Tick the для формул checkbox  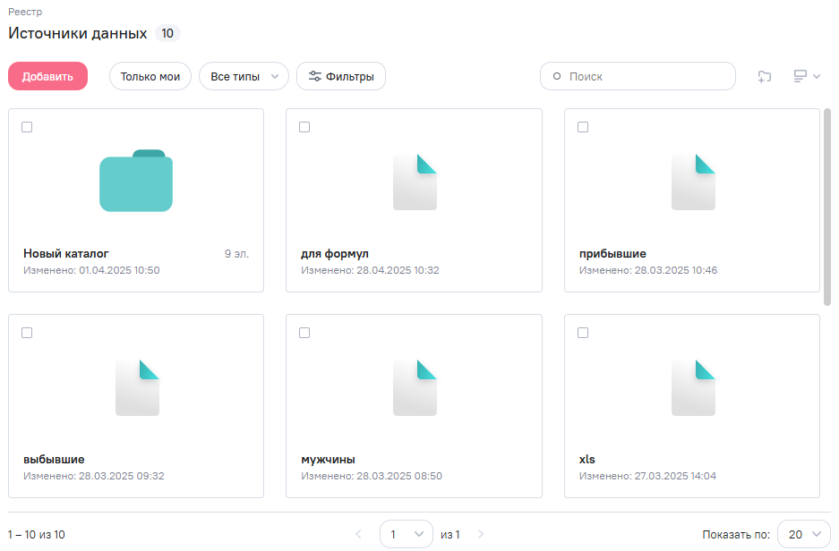click(304, 127)
